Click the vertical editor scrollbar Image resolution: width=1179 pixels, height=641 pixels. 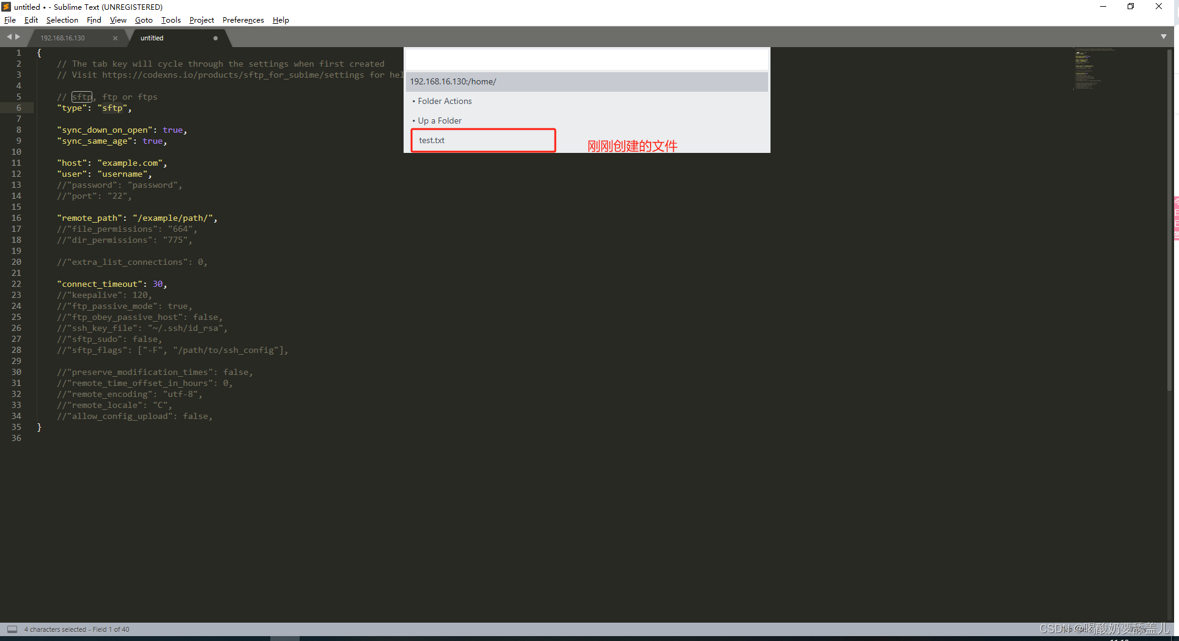pyautogui.click(x=1169, y=220)
